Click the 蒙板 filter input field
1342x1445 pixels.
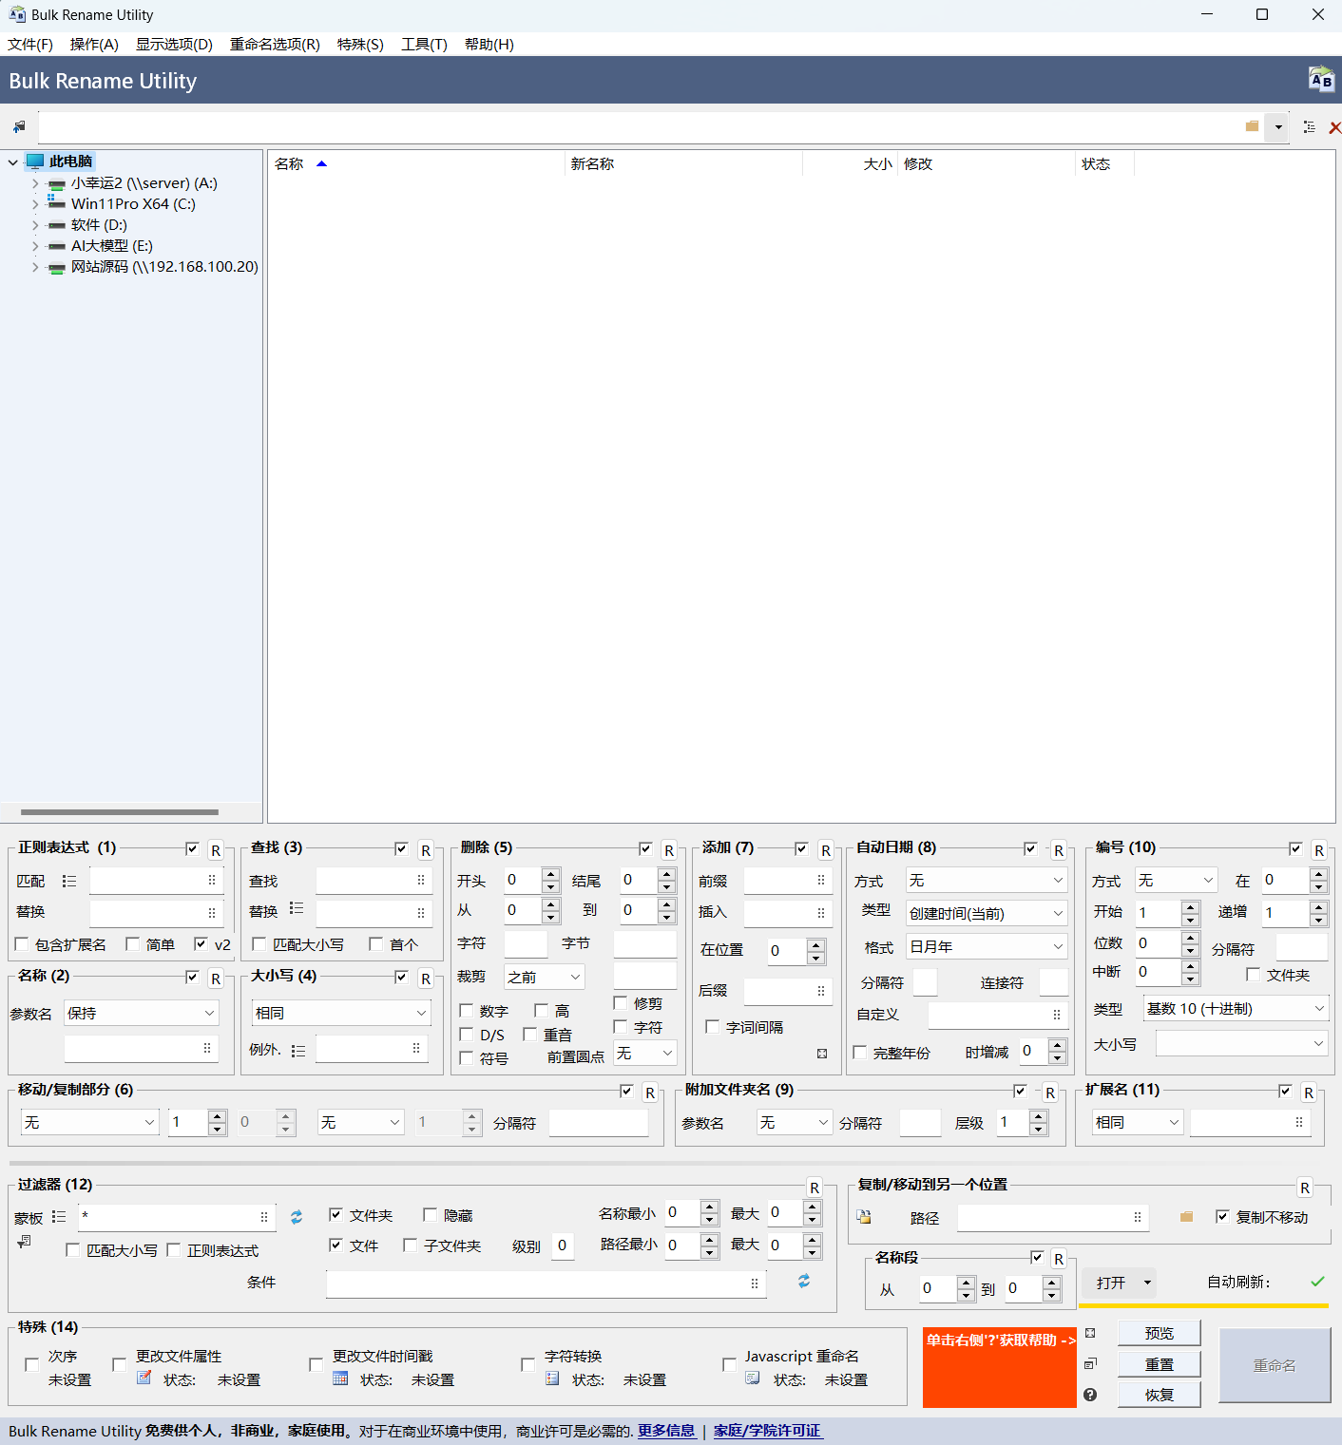pyautogui.click(x=177, y=1217)
